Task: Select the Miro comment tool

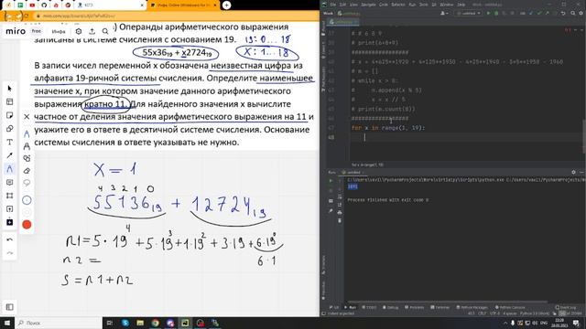Action: 10,183
